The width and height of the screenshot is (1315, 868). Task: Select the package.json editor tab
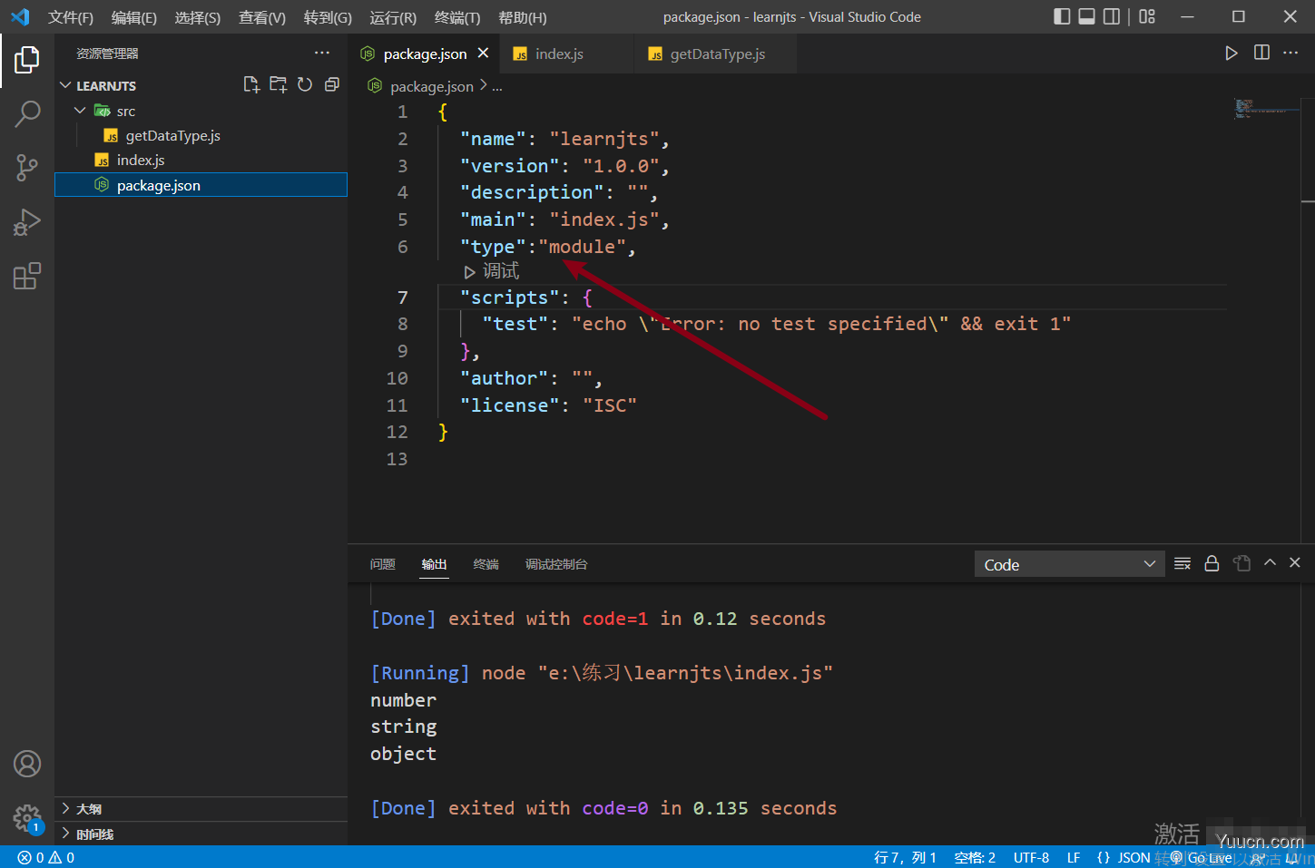(x=425, y=54)
